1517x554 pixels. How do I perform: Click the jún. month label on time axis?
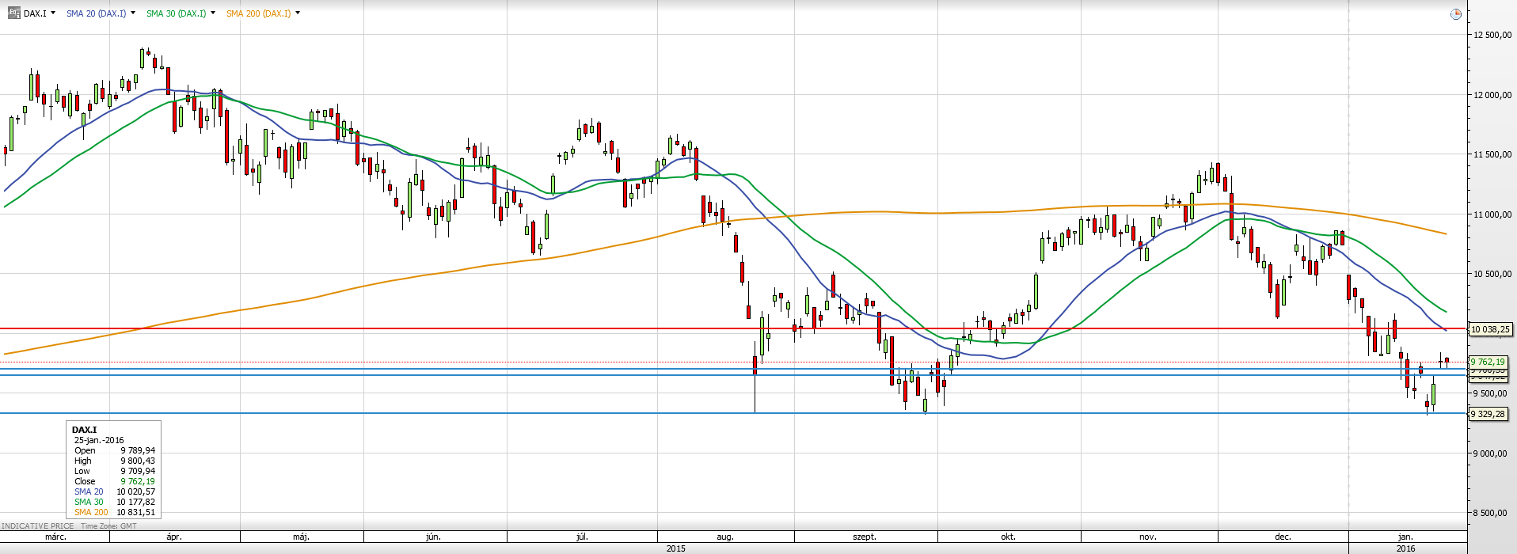click(x=433, y=537)
